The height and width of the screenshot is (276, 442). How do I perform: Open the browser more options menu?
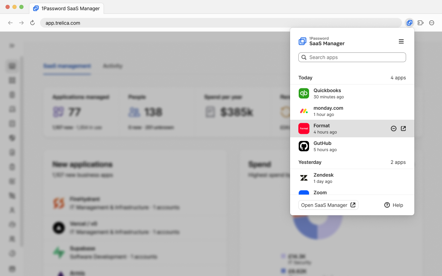click(x=432, y=23)
